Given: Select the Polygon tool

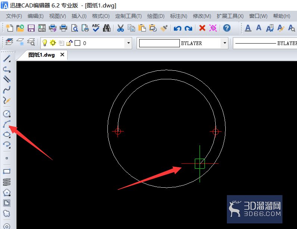Looking at the screenshot, I should tap(7, 193).
